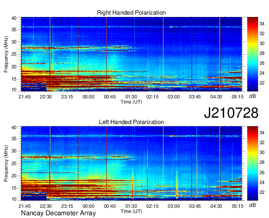Click the "03:00" time tick on Right Handed plot
The width and height of the screenshot is (269, 218).
174,97
